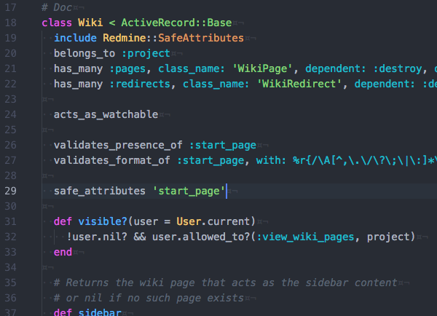Click ':destroy' symbol on line 21
The width and height of the screenshot is (437, 316).
[398, 69]
